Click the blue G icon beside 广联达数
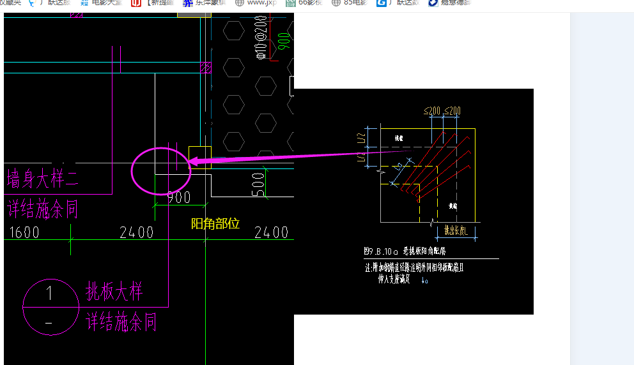Image resolution: width=634 pixels, height=365 pixels. click(381, 3)
